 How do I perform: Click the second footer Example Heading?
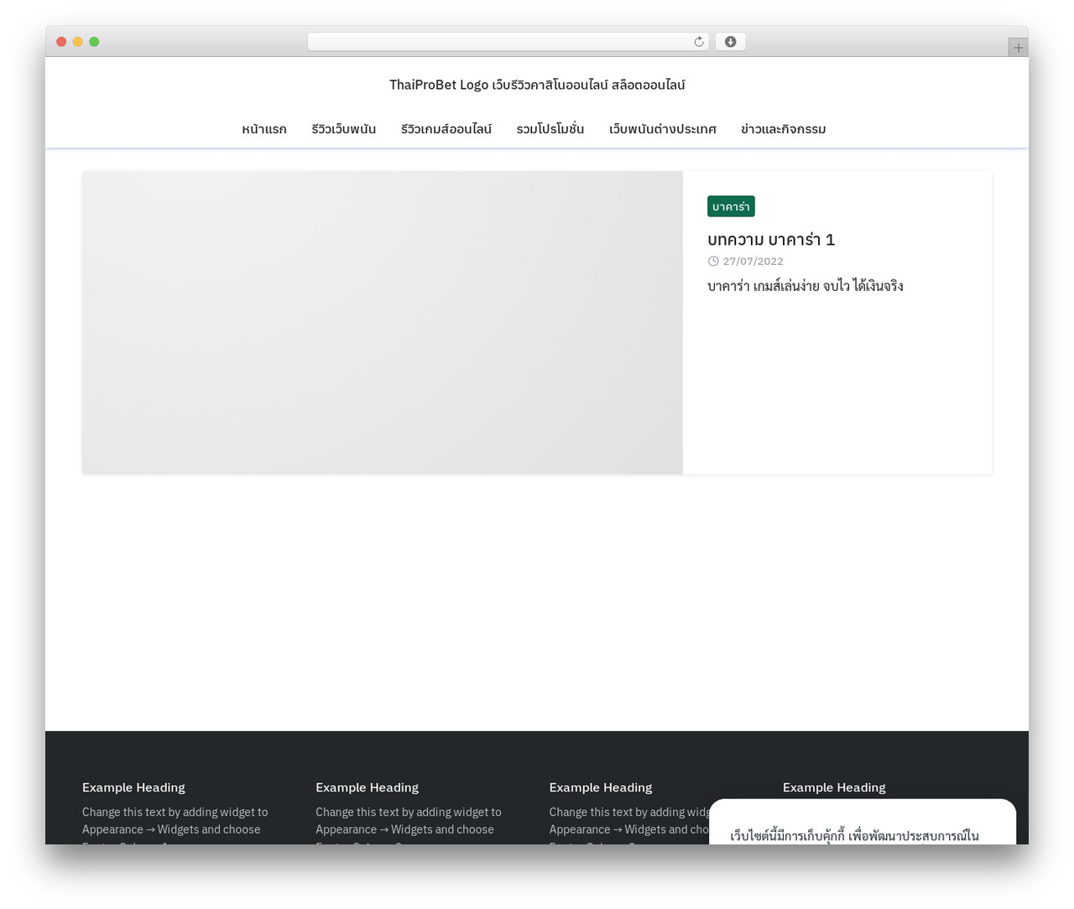[x=367, y=787]
